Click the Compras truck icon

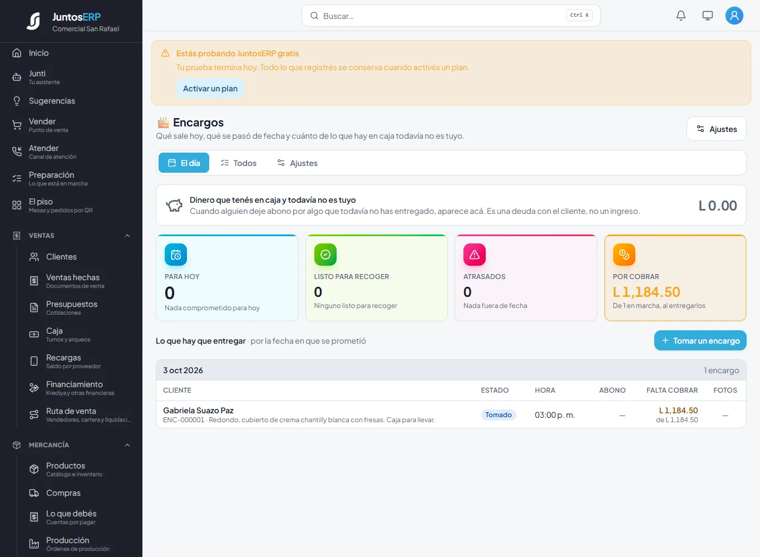(x=34, y=493)
